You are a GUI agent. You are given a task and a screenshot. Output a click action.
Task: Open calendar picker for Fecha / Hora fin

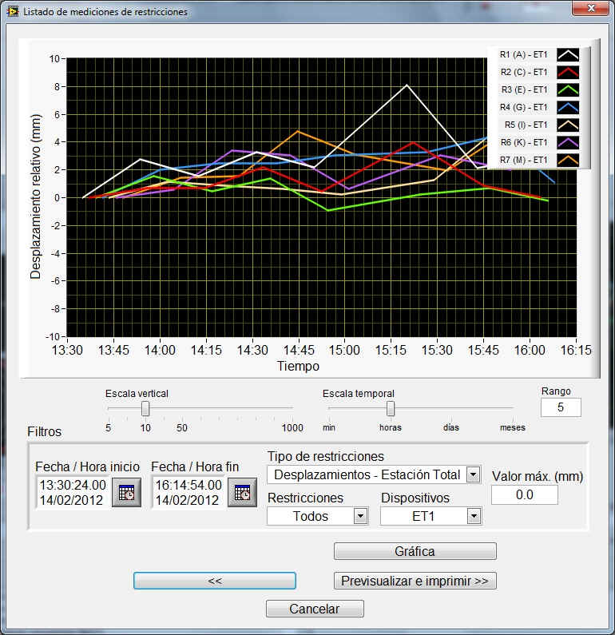point(242,493)
